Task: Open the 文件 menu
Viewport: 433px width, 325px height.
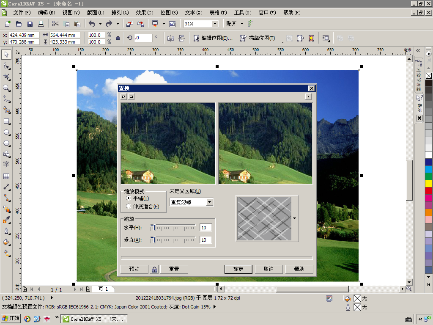Action: [x=22, y=13]
